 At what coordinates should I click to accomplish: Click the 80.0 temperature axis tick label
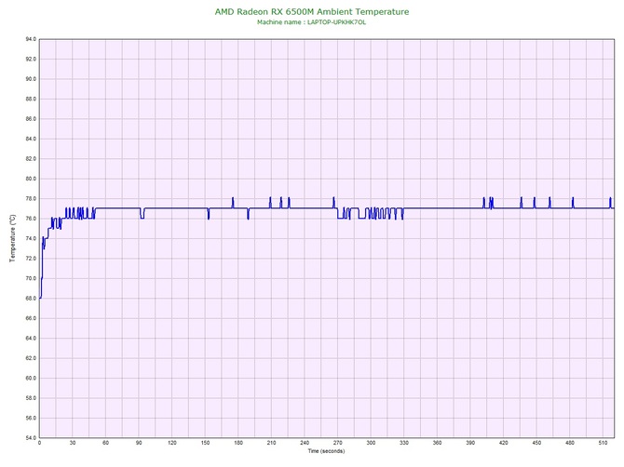pyautogui.click(x=31, y=179)
